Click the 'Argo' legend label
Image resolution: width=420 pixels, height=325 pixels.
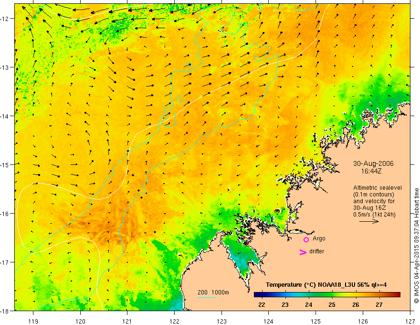click(x=319, y=238)
